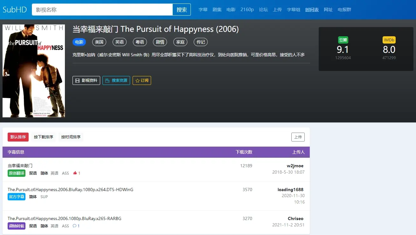This screenshot has height=235, width=416.
Task: Select 默认排序 default sorting
Action: (x=18, y=137)
